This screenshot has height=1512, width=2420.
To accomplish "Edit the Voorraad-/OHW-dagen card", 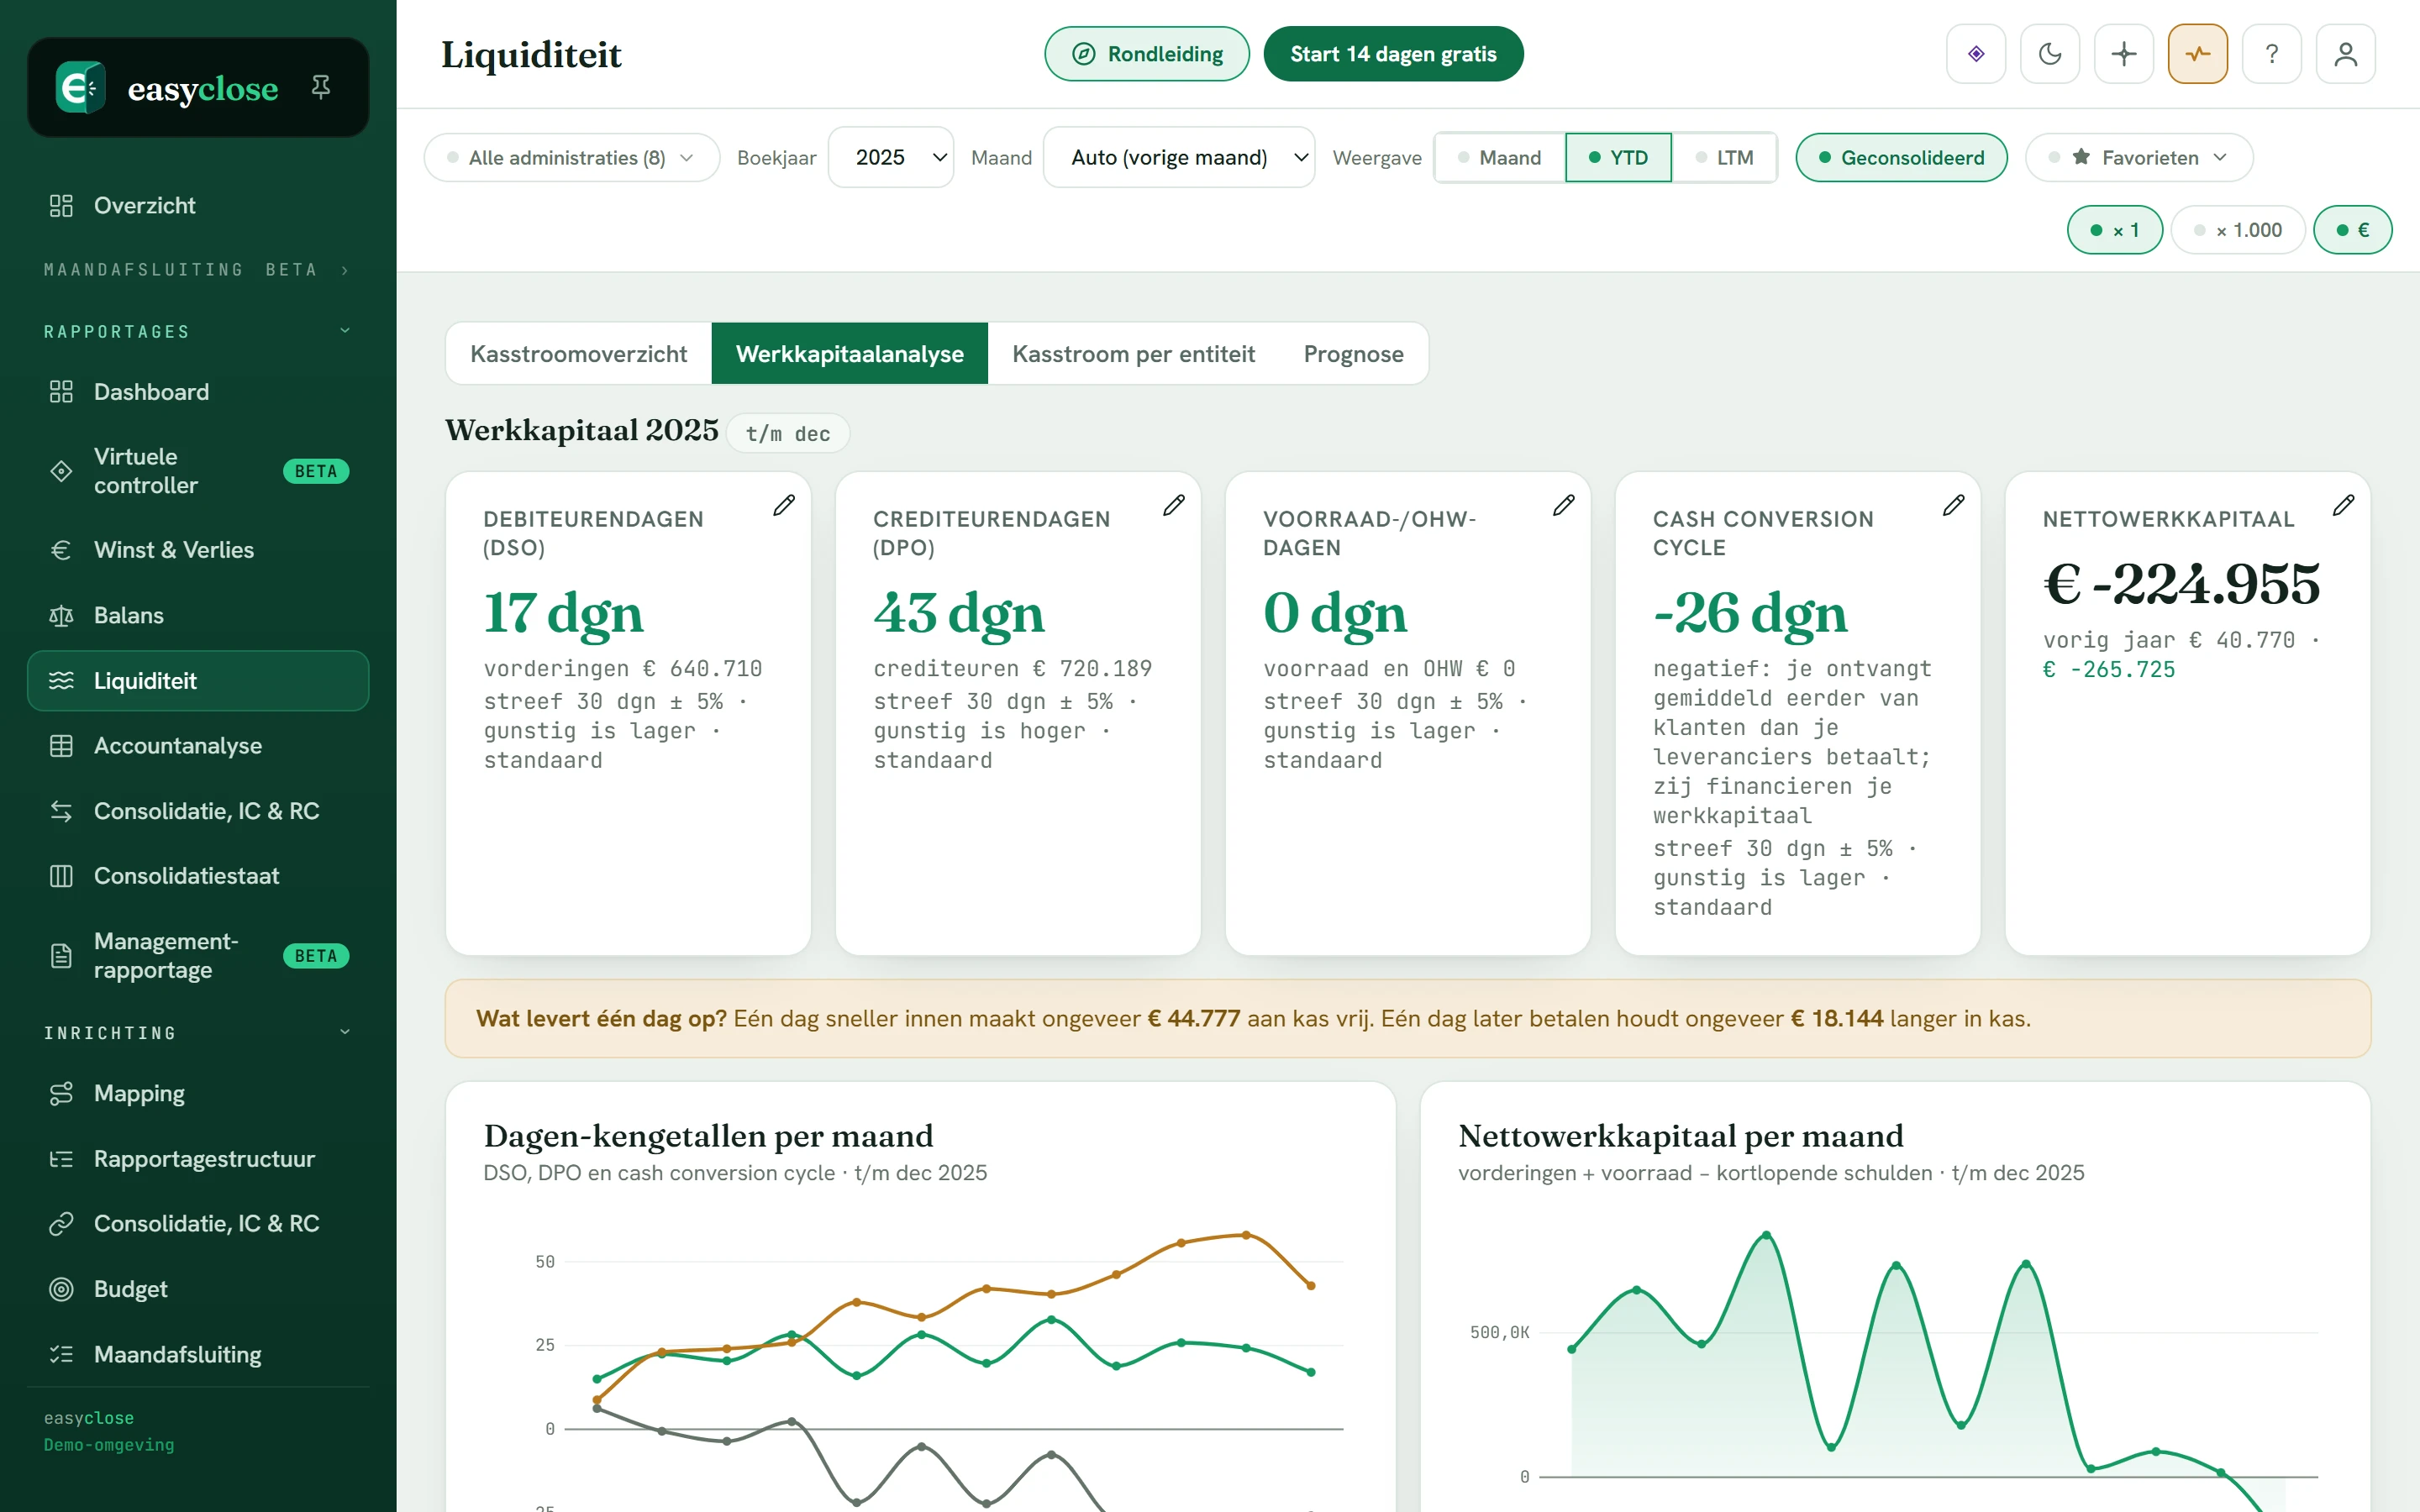I will pos(1564,505).
